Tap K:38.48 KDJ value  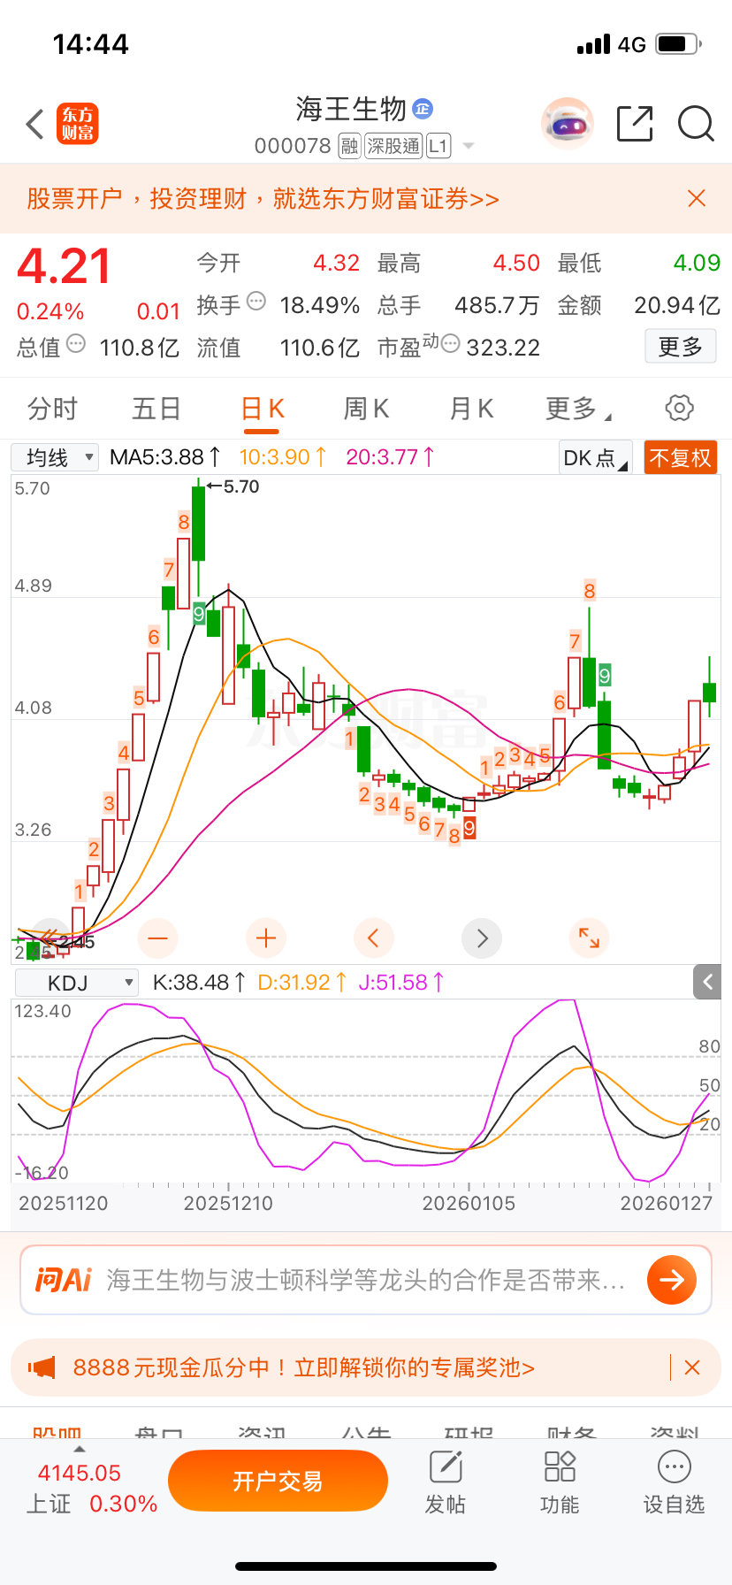click(199, 983)
